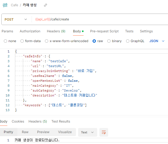Viewport: 168px width, 144px height.
Task: Switch to Test Results tab
Action: point(61,121)
